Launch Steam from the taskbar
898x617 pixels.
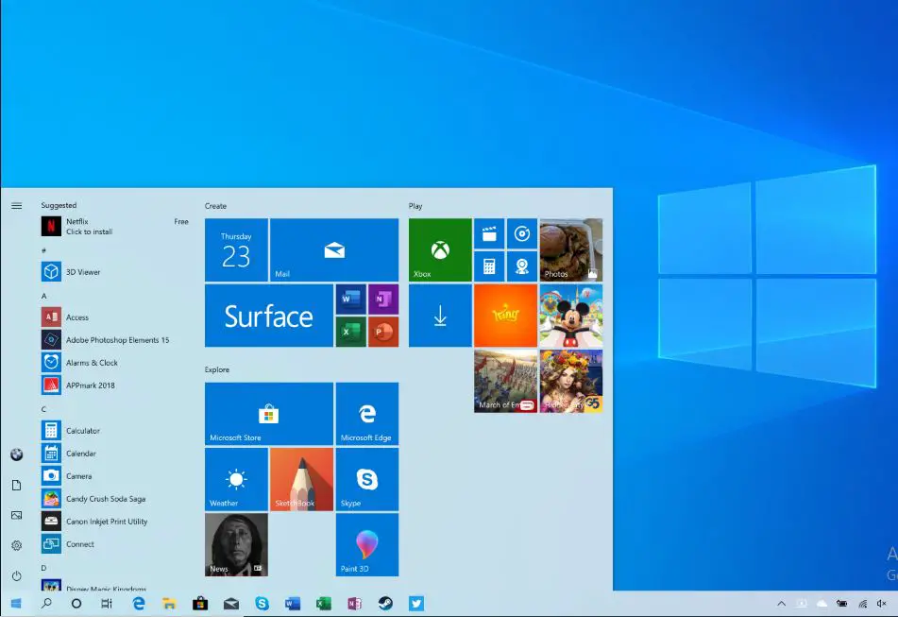pyautogui.click(x=385, y=603)
